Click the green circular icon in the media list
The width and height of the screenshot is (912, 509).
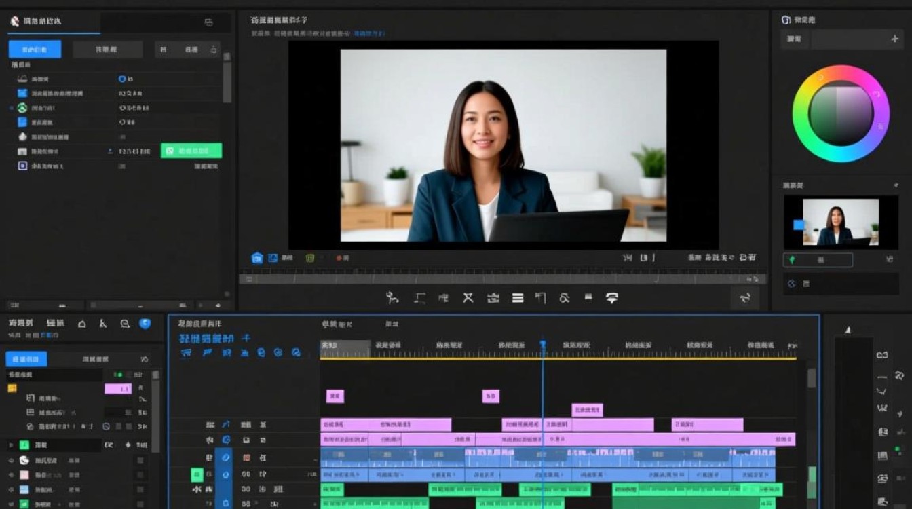coord(22,108)
